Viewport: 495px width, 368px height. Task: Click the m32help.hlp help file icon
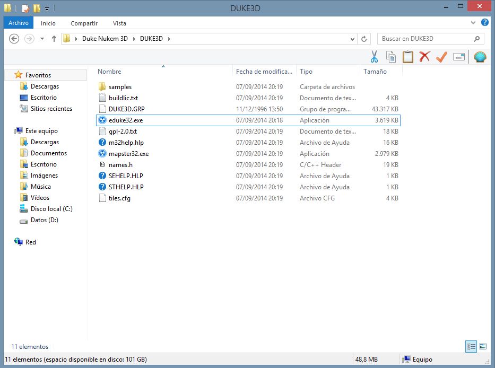(102, 142)
